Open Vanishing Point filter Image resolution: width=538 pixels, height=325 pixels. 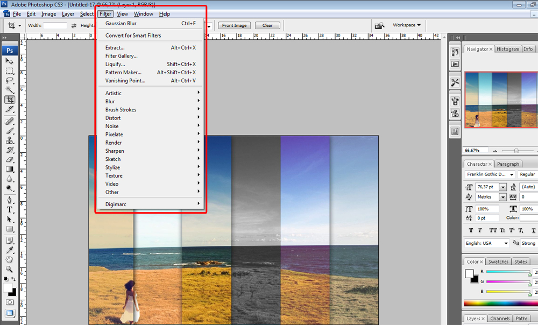click(x=151, y=81)
